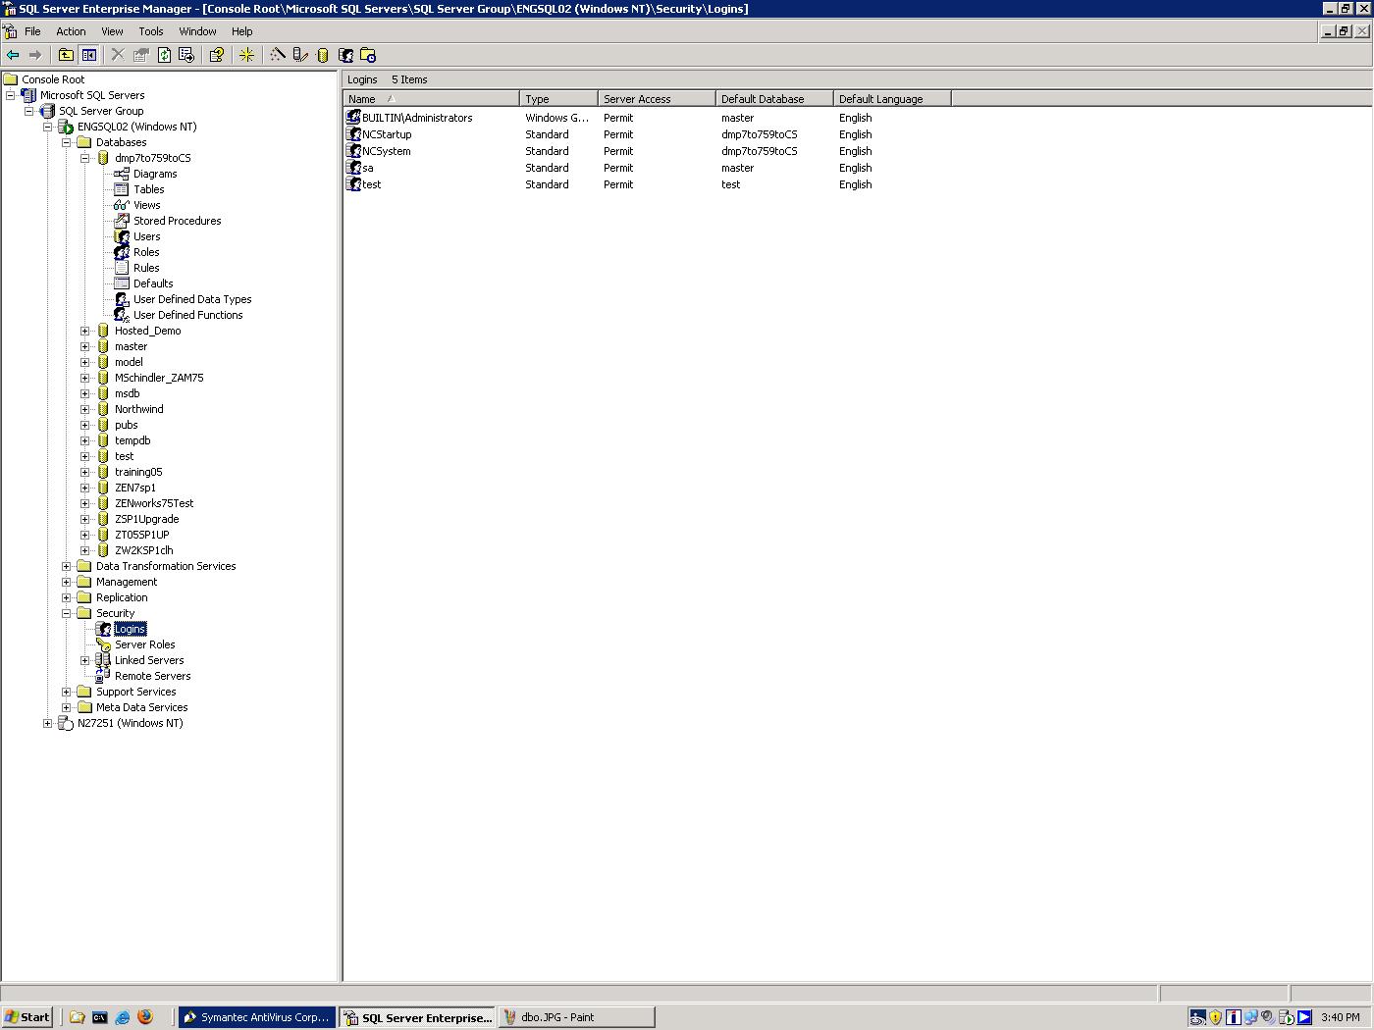The image size is (1374, 1030).
Task: Click the Export List toolbar icon
Action: [185, 55]
